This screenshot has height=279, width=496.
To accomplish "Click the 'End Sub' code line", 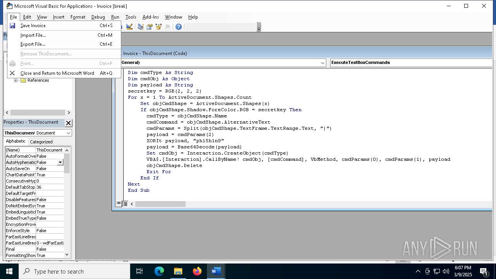I will click(139, 190).
